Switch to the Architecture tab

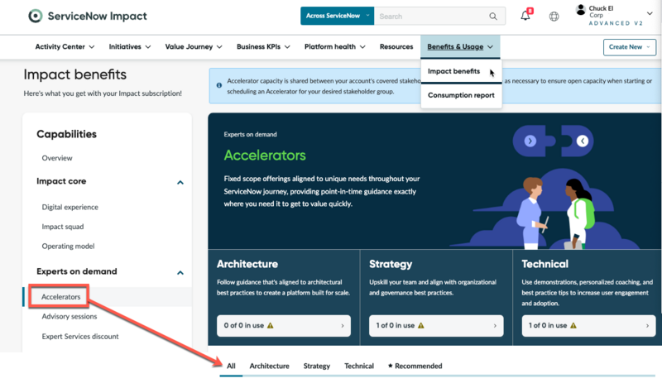coord(270,366)
